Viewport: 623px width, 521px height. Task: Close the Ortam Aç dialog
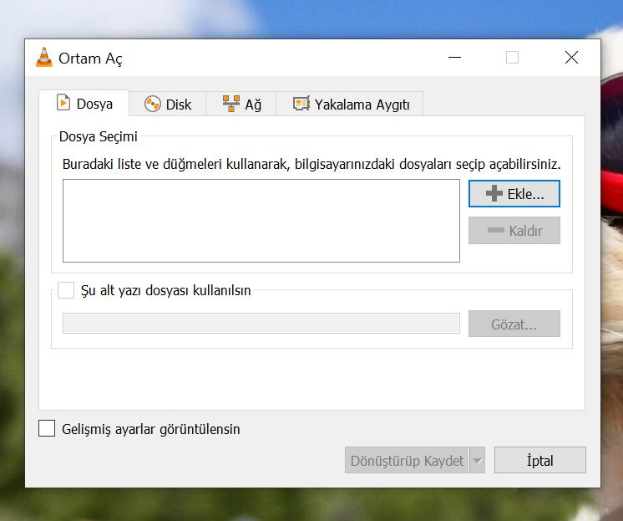(x=571, y=58)
